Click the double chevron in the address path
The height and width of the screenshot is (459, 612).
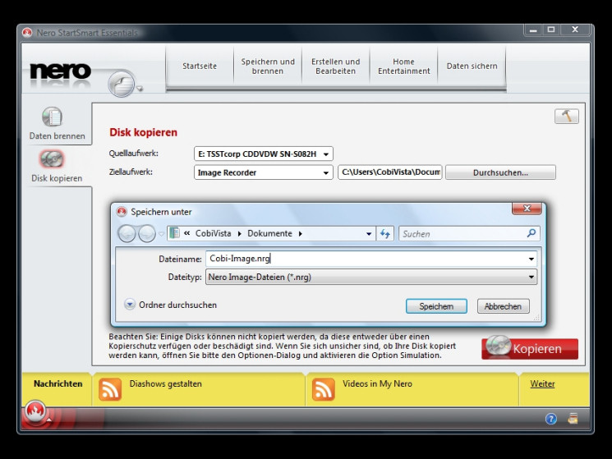click(x=187, y=233)
